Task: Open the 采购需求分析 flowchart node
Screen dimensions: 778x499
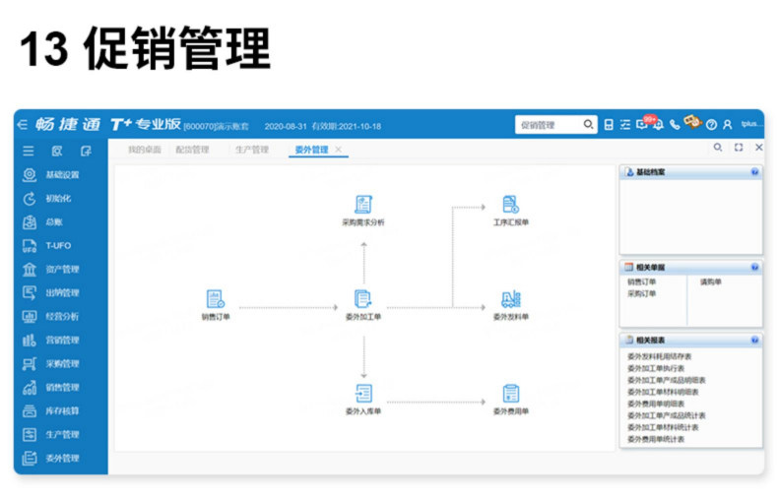Action: pos(363,211)
